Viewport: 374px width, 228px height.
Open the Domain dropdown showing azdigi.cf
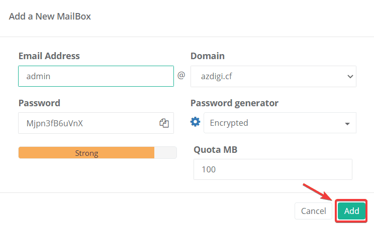tap(273, 76)
